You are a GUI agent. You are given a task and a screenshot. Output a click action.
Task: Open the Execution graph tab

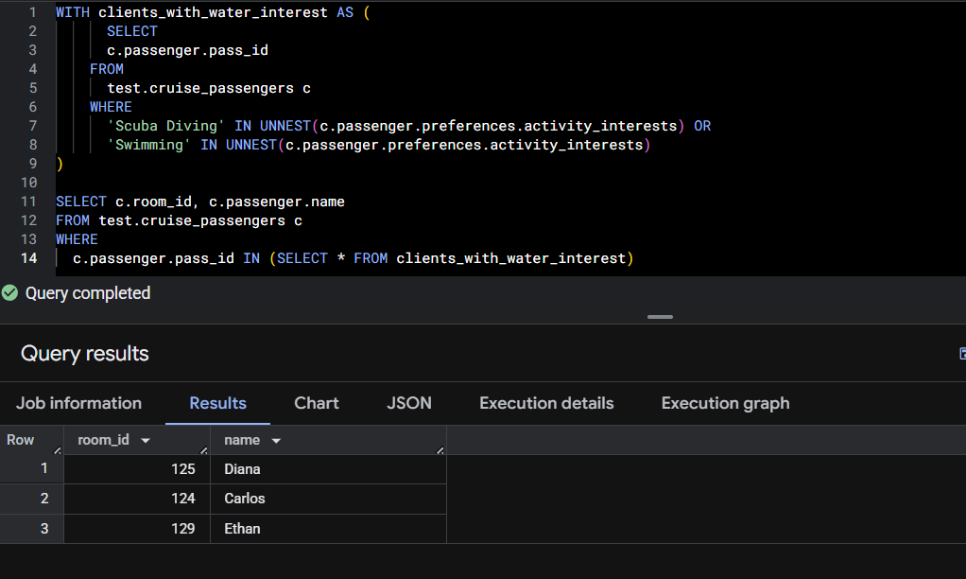coord(725,403)
